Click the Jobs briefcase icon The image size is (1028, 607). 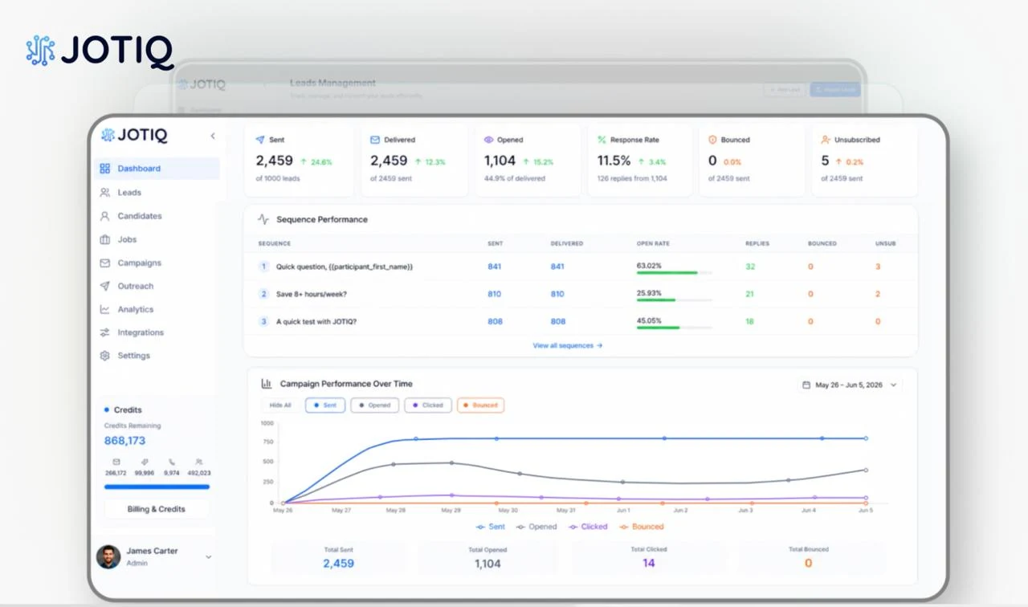pyautogui.click(x=104, y=239)
